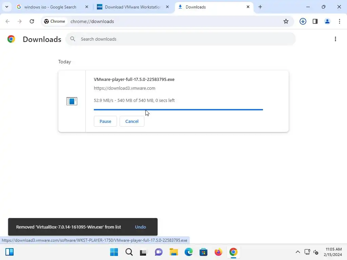Click the Today date heading

click(x=65, y=62)
